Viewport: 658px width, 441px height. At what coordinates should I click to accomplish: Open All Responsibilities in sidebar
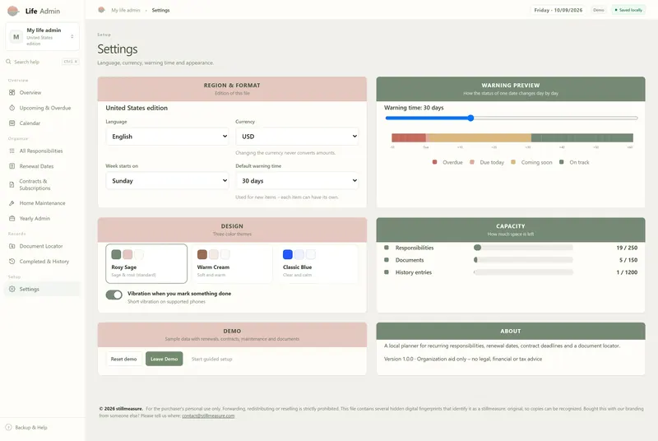[41, 151]
